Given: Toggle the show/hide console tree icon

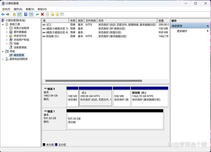Looking at the screenshot, I should [x=19, y=14].
